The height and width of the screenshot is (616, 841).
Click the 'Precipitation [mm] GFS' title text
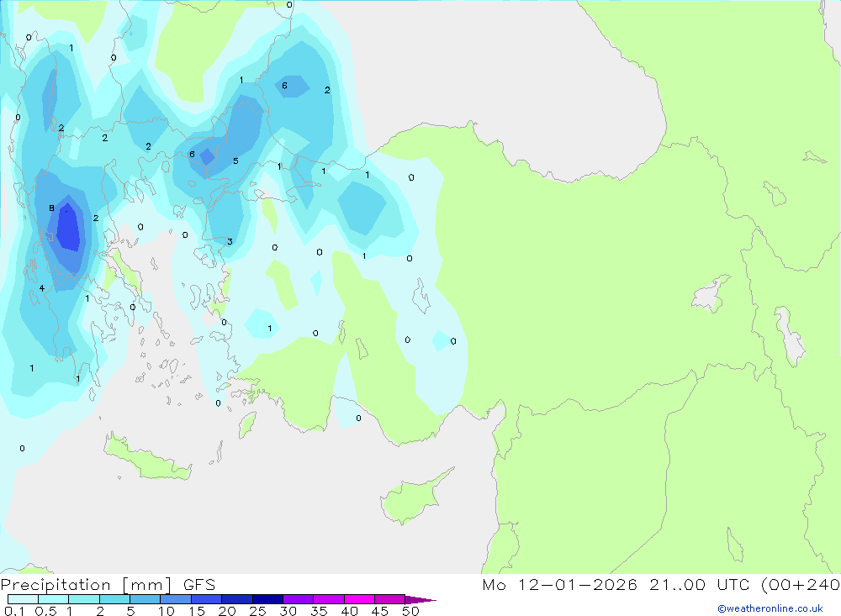(108, 584)
